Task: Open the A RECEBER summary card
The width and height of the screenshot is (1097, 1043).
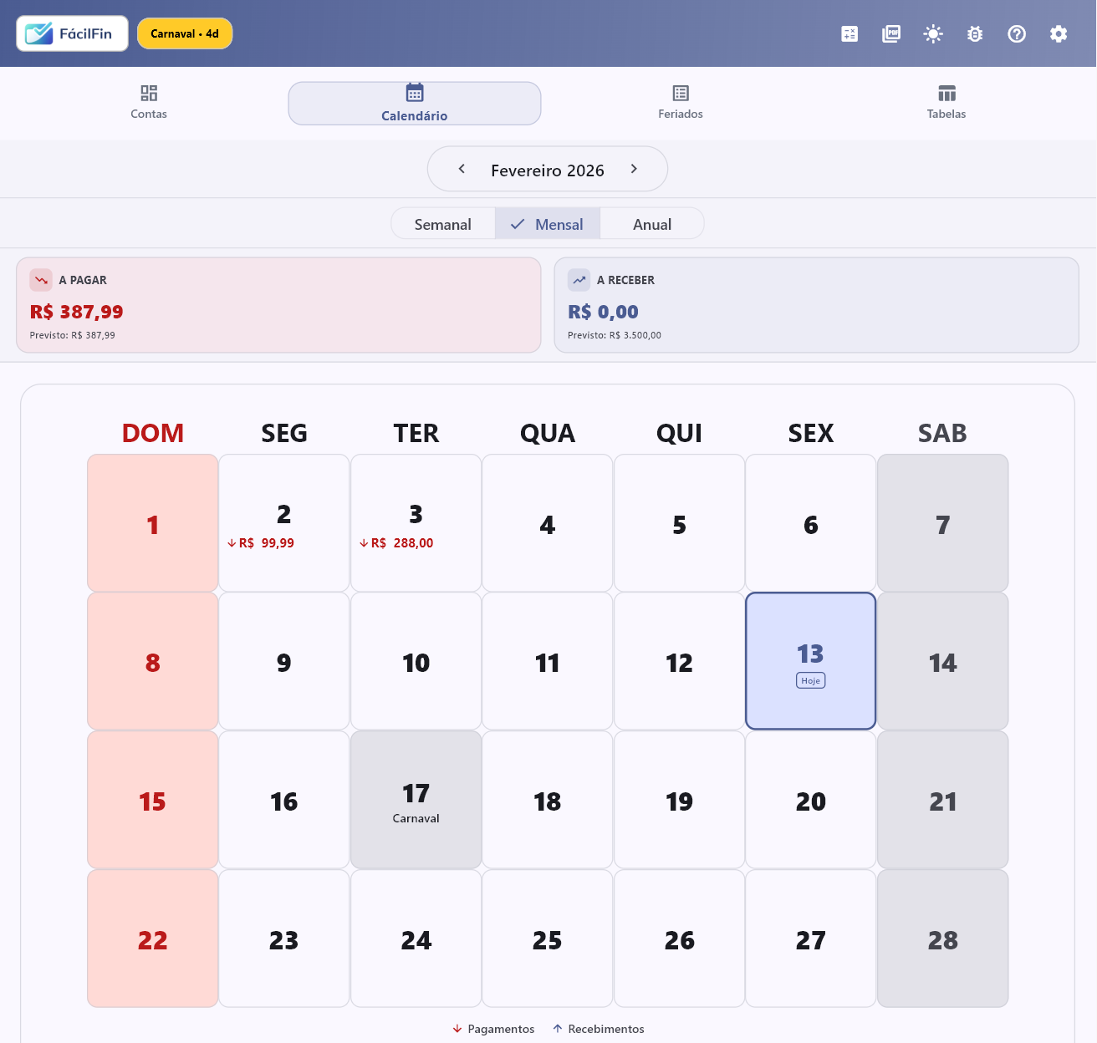Action: [x=817, y=305]
